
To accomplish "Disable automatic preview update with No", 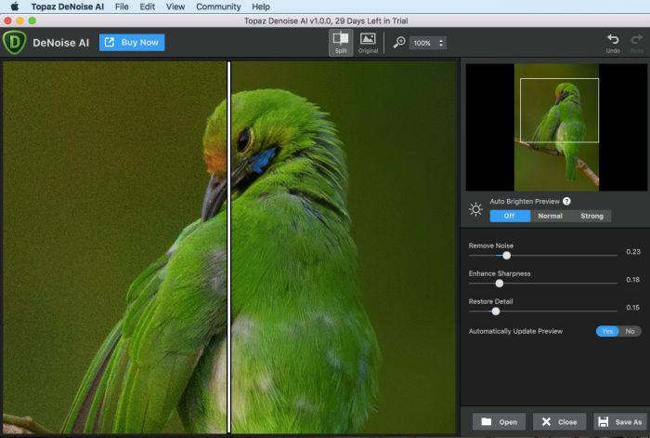I will coord(630,331).
